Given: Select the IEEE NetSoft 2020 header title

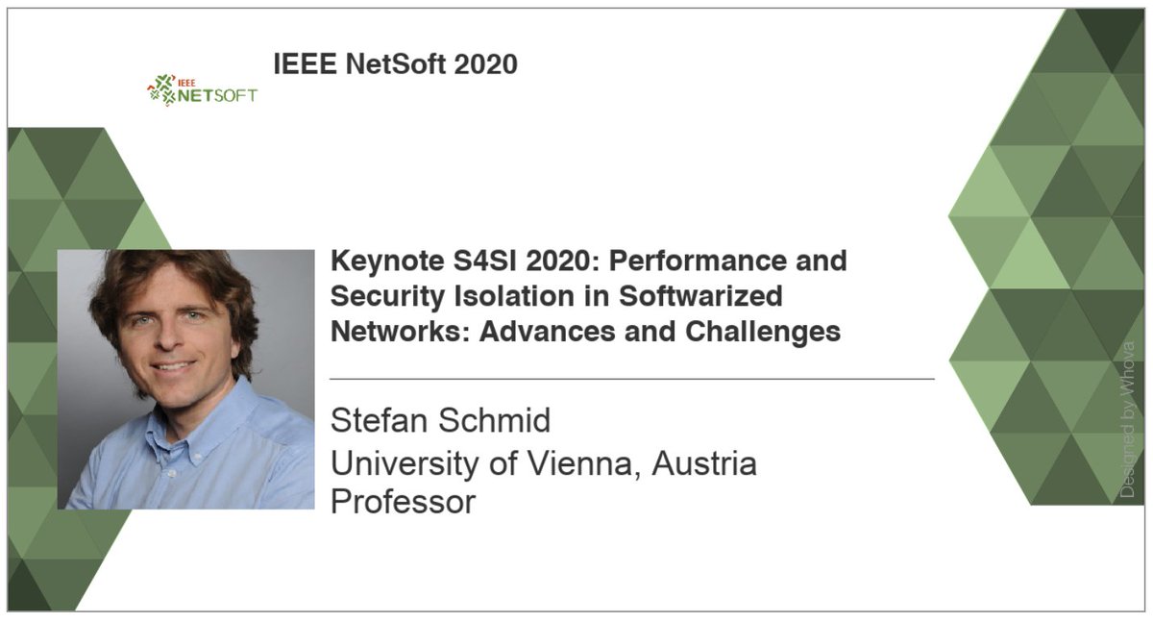Looking at the screenshot, I should 396,64.
